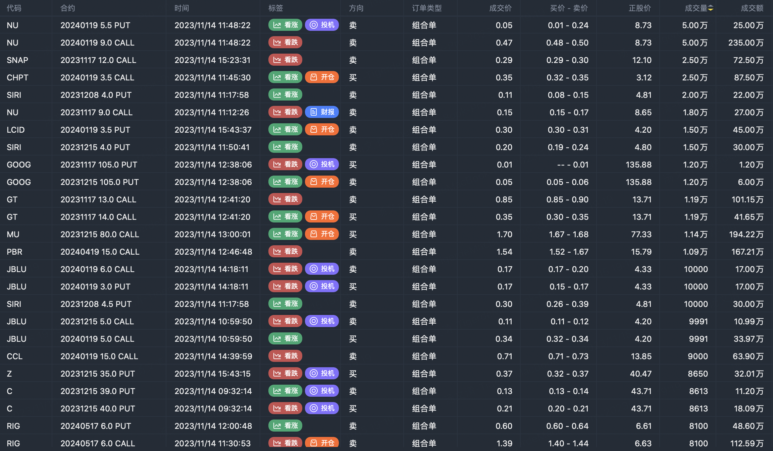Click contract 20240517 6.0 PUT

96,426
